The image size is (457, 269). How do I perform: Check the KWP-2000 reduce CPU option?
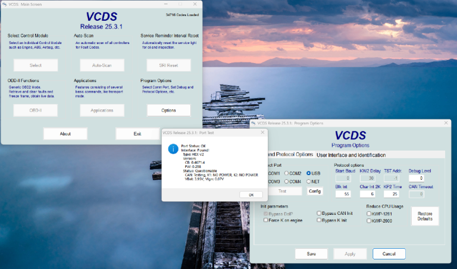[369, 220]
